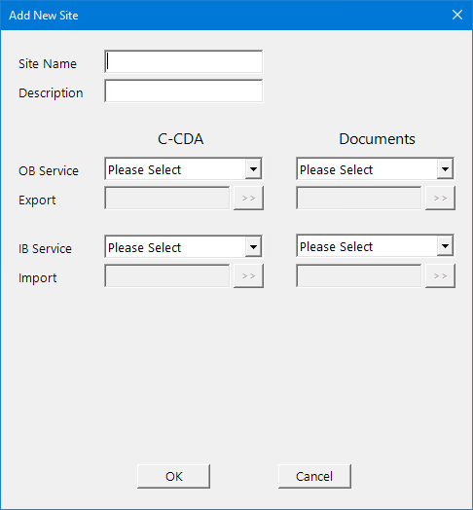Click the Documents Export path field
The height and width of the screenshot is (510, 473).
pos(359,199)
